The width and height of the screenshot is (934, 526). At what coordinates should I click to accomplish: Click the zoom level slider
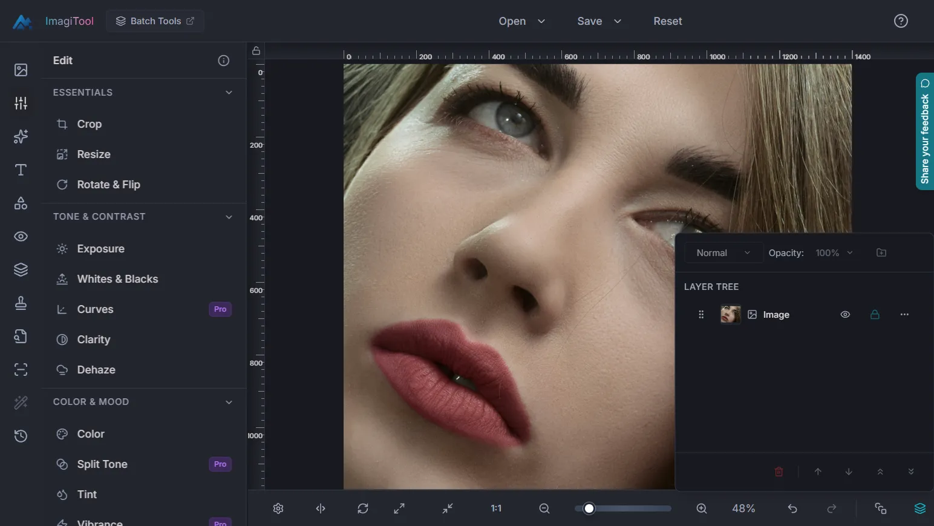click(623, 508)
